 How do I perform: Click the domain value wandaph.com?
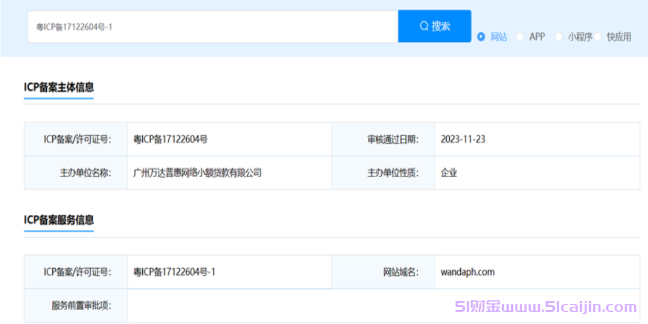pyautogui.click(x=467, y=272)
